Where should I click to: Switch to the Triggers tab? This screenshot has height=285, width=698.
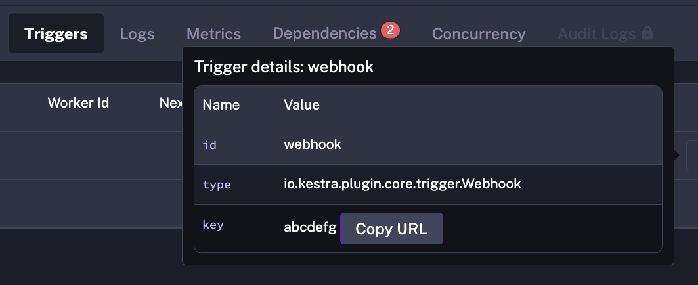click(56, 33)
